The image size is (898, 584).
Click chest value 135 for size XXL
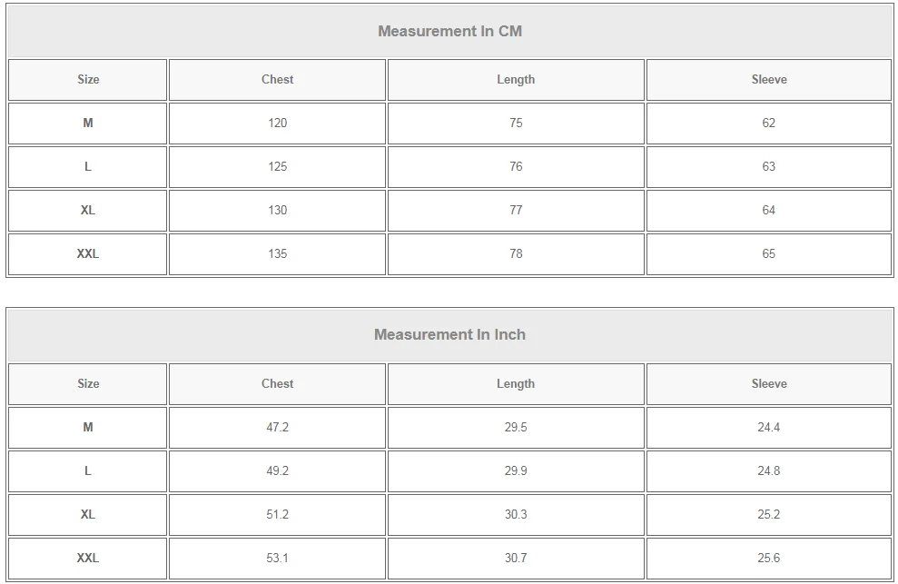pyautogui.click(x=277, y=254)
